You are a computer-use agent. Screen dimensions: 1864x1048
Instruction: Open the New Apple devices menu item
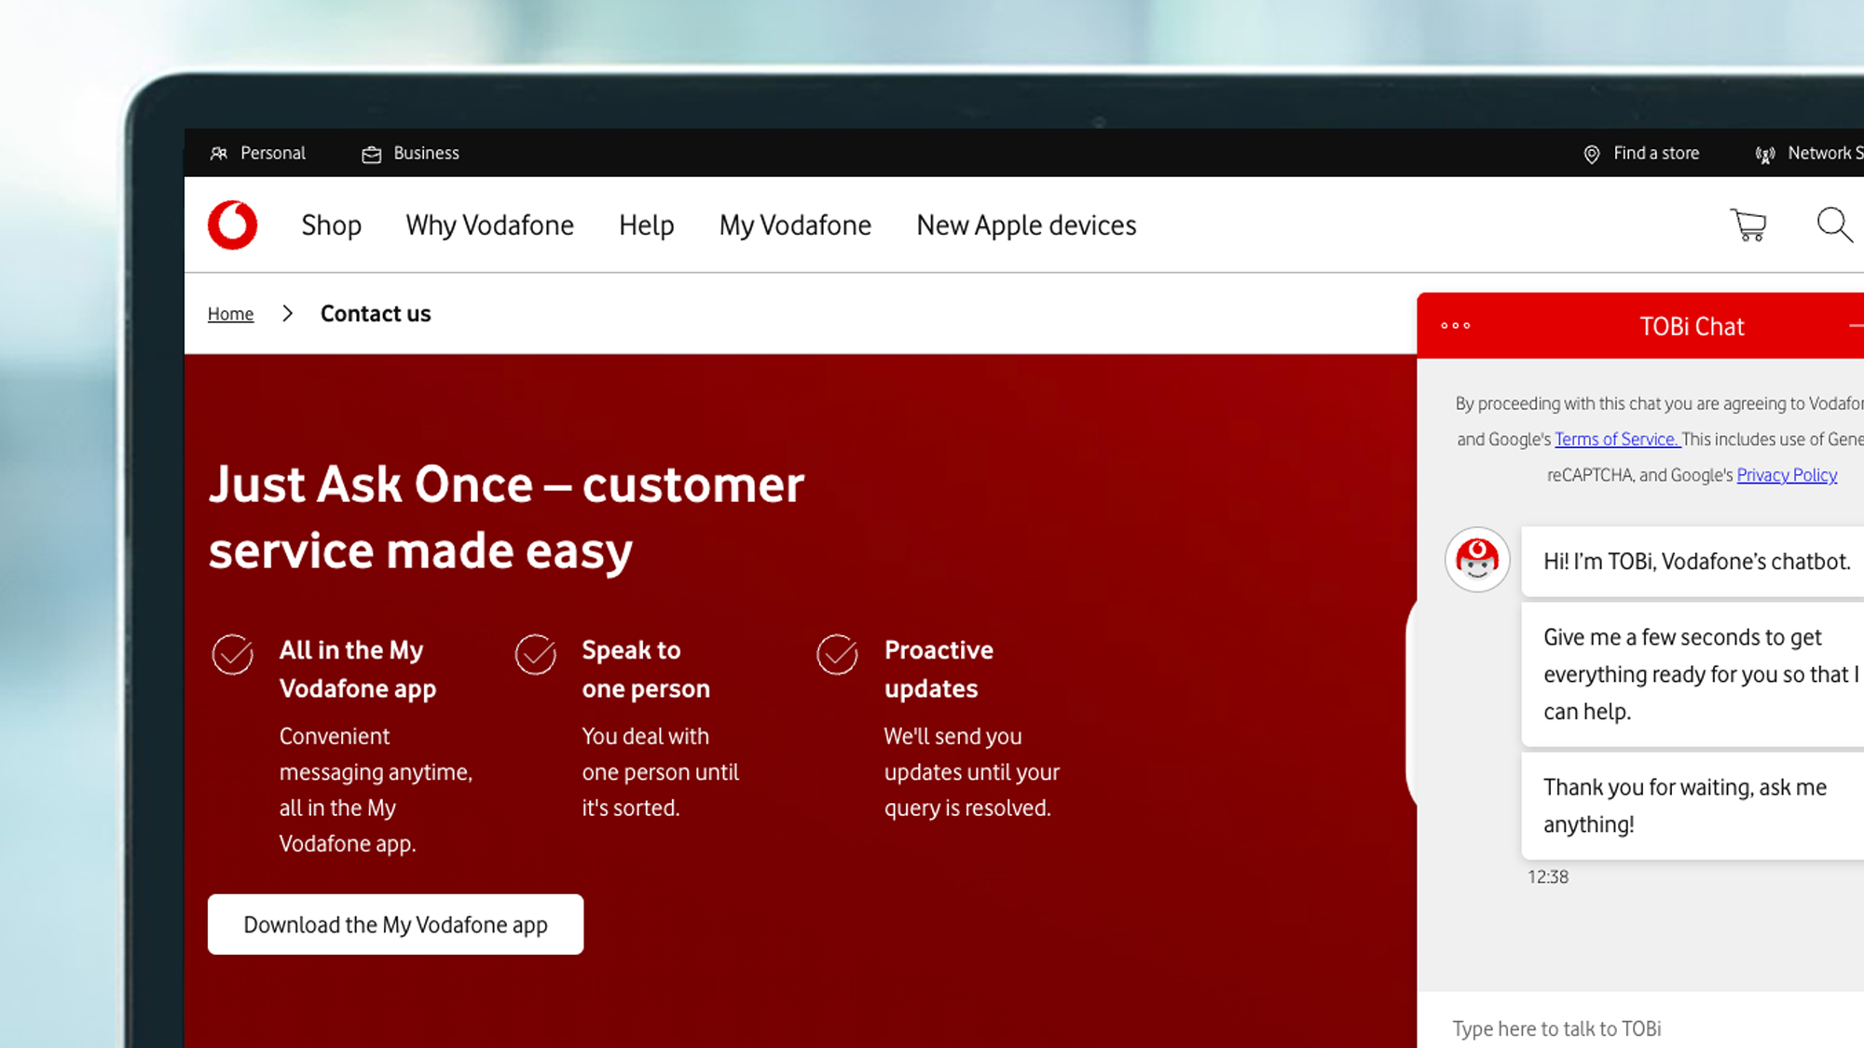pos(1026,225)
